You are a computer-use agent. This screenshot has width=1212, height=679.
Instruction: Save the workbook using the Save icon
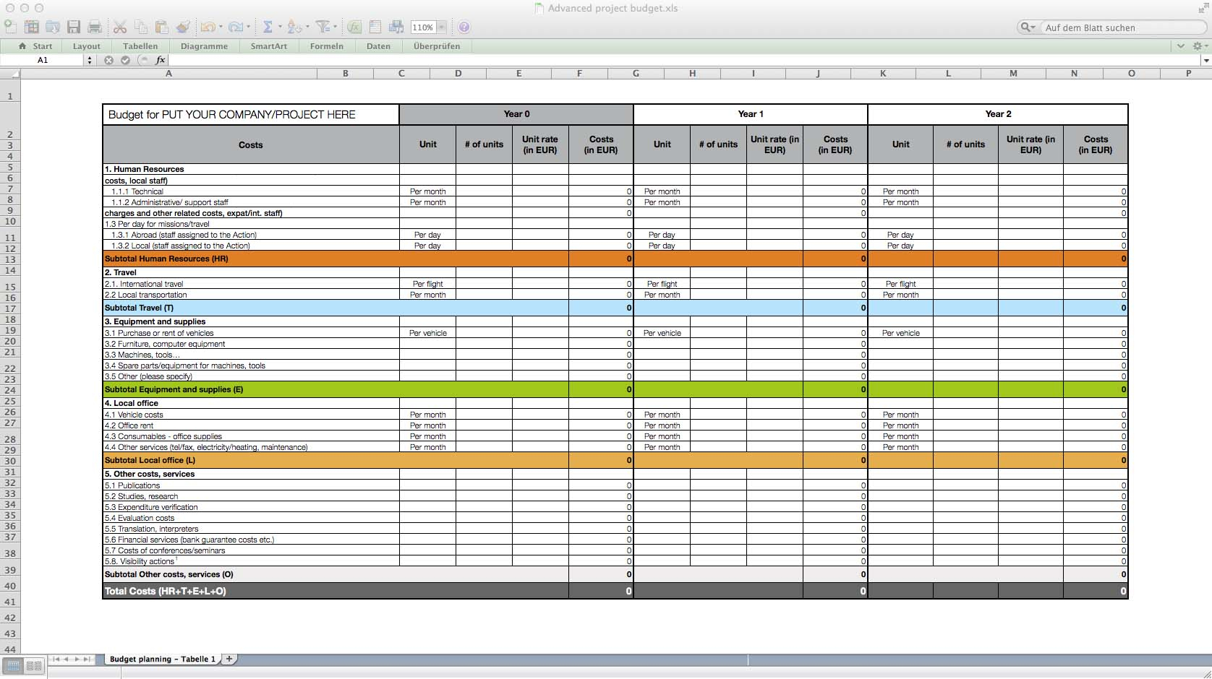tap(73, 27)
